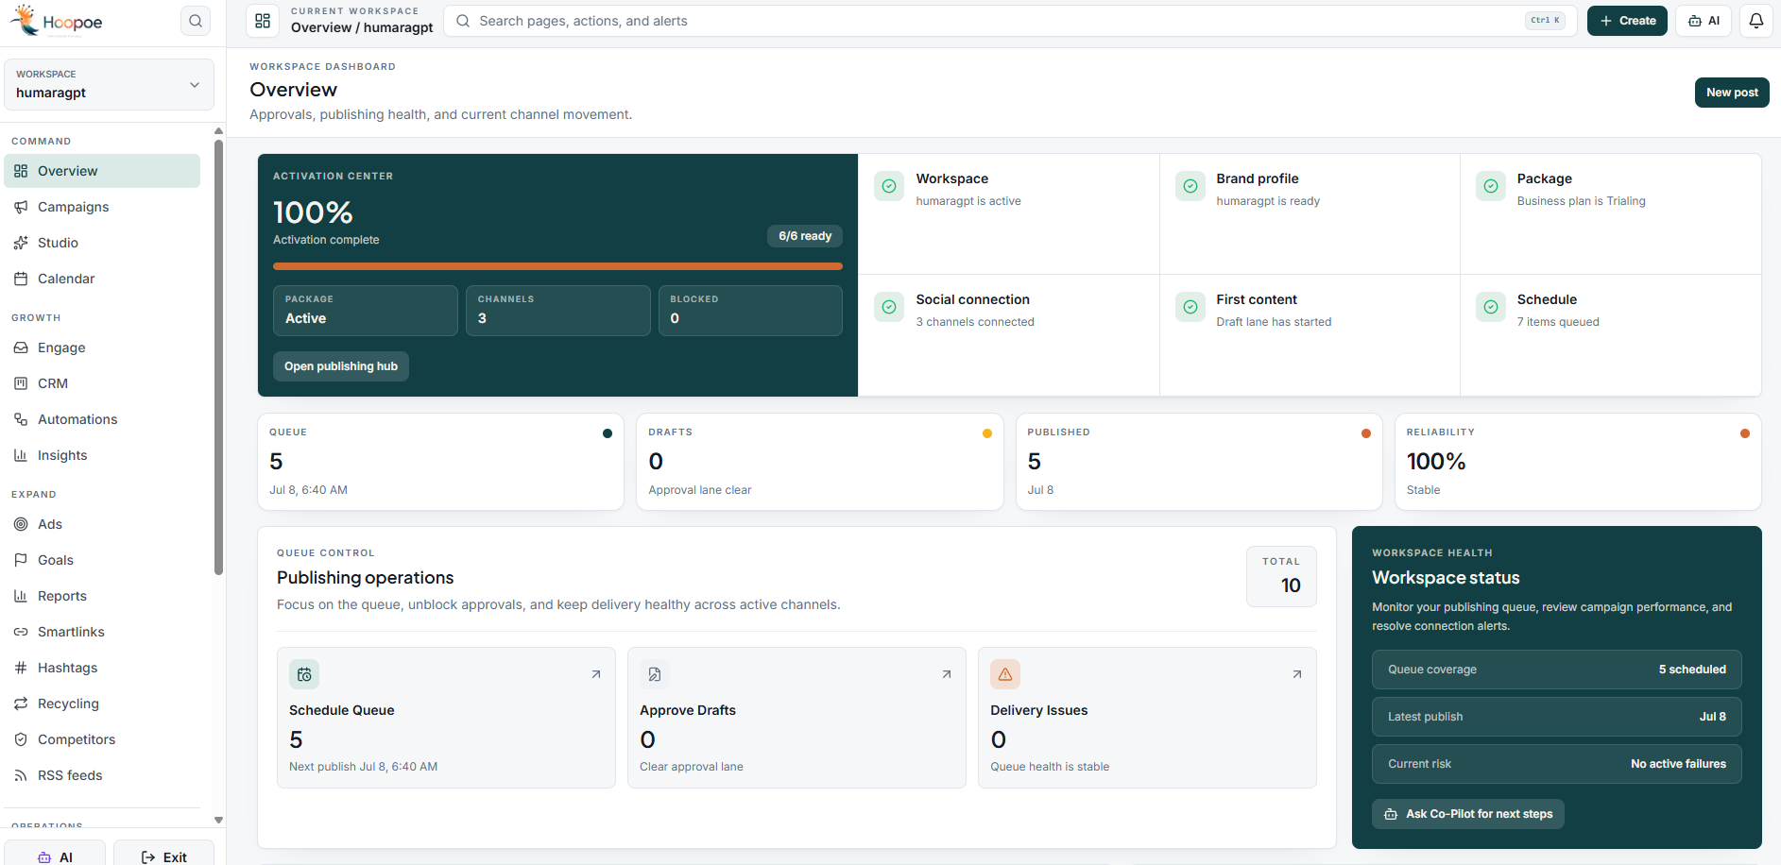Click the Overview / humaragpt breadcrumb
The image size is (1781, 865).
362,27
